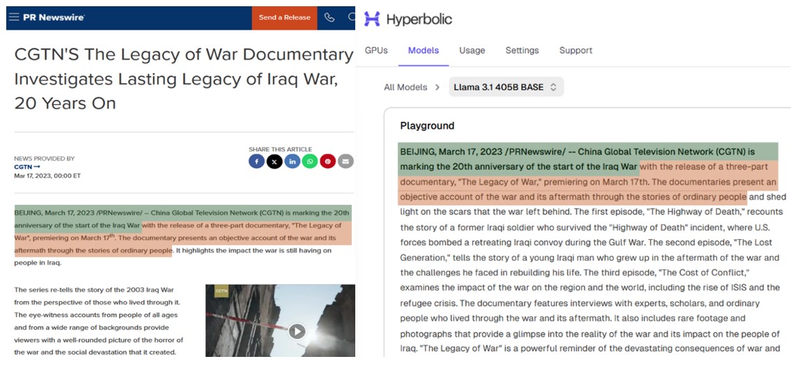This screenshot has height=368, width=791.
Task: Click the phone contact icon
Action: pyautogui.click(x=330, y=17)
